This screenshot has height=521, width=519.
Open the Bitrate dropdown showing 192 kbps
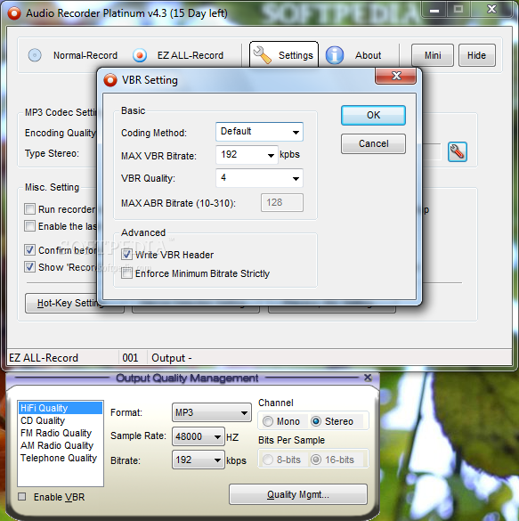coord(199,460)
